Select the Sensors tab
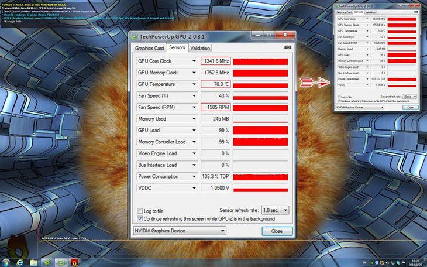This screenshot has height=267, width=427. [177, 47]
